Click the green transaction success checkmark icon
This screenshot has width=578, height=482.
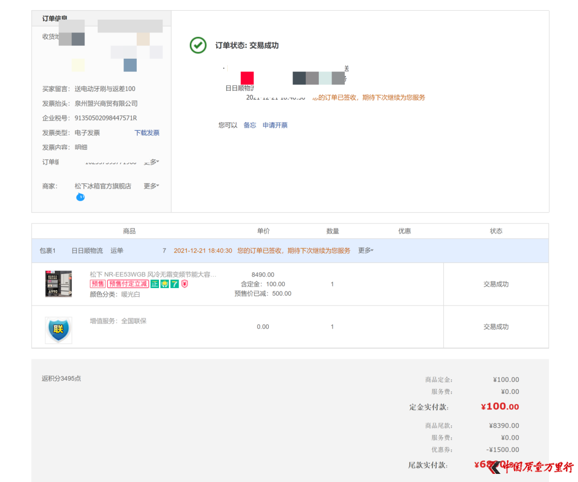[x=198, y=46]
